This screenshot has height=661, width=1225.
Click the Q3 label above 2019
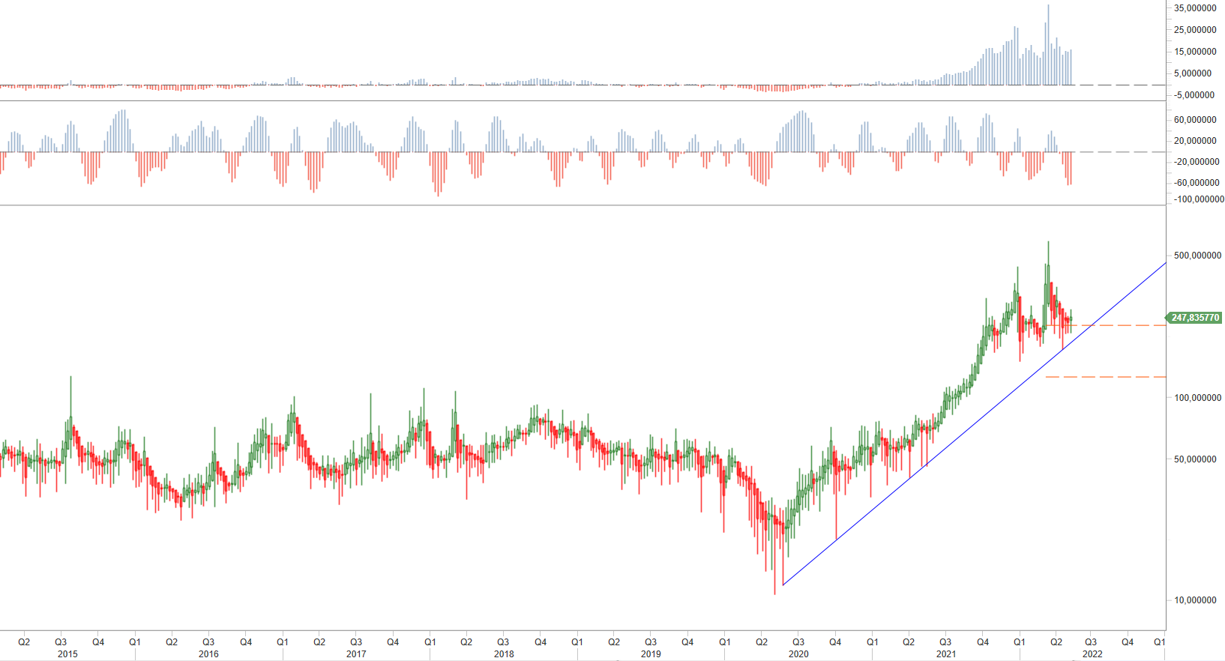click(651, 642)
